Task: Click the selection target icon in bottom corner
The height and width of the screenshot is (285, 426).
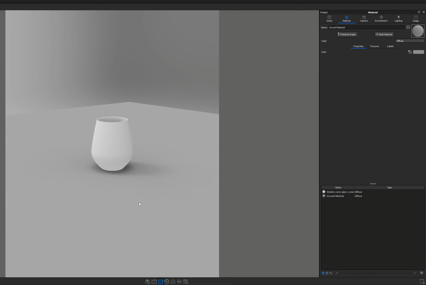Action: 422,281
